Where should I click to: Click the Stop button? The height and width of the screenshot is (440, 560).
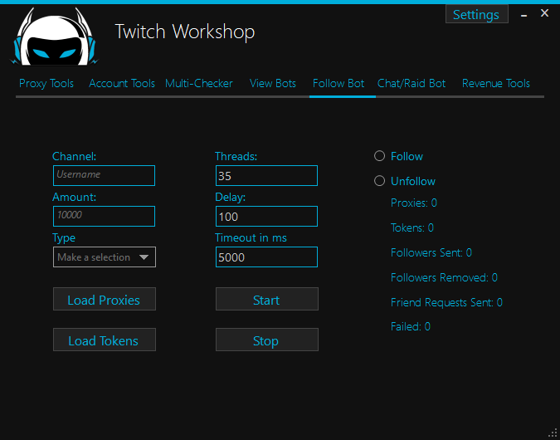click(266, 340)
